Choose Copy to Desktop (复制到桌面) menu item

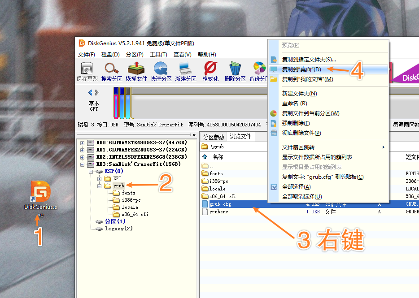tap(328, 69)
